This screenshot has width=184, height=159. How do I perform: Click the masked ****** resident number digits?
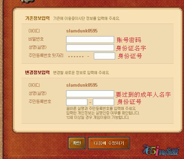pos(76,57)
